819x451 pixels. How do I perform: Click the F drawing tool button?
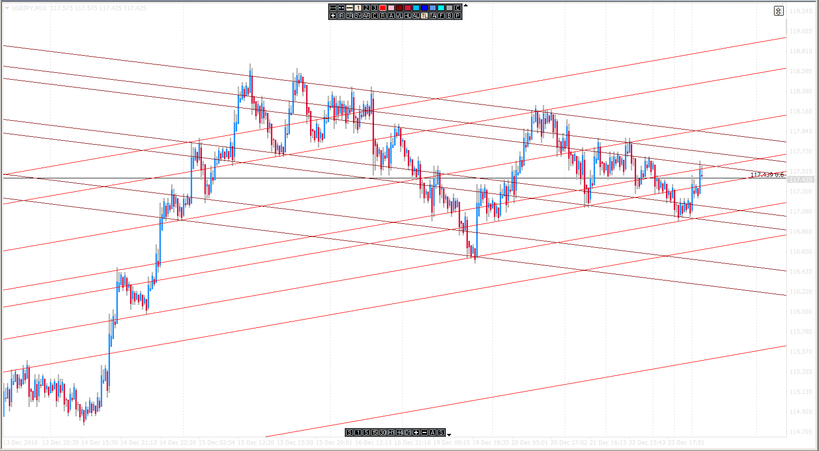click(x=441, y=16)
